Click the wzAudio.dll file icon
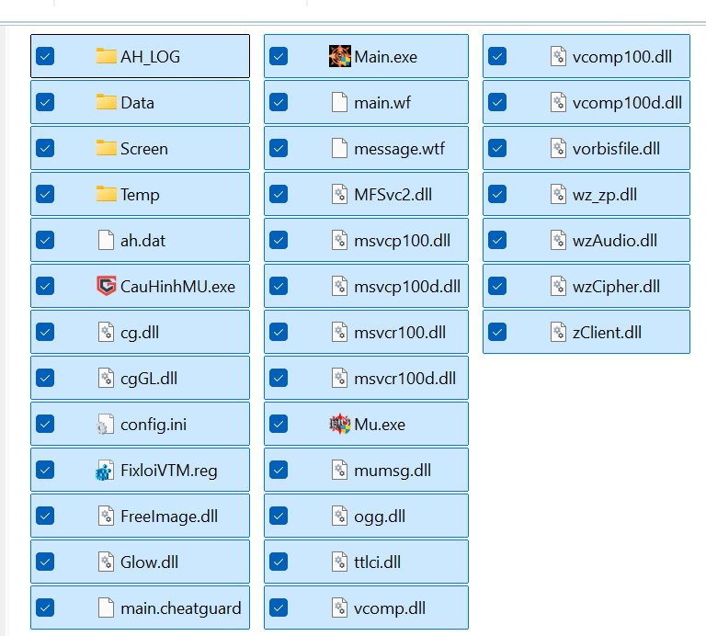This screenshot has width=706, height=636. tap(558, 240)
